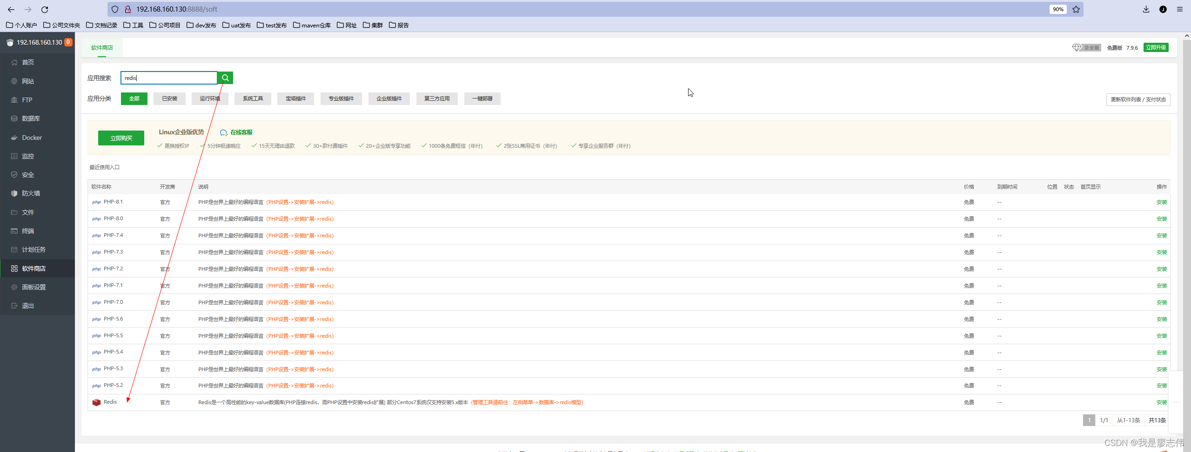Viewport: 1191px width, 452px height.
Task: Click the whale icon beside Docker
Action: tap(14, 138)
